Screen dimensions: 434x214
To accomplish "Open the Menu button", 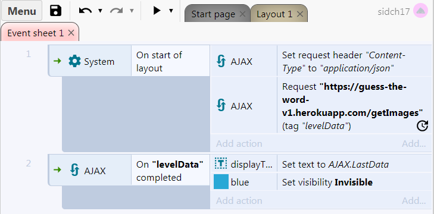I will click(x=22, y=11).
